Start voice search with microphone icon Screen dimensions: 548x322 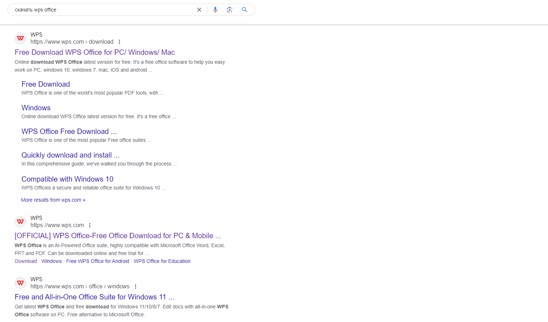(x=215, y=10)
